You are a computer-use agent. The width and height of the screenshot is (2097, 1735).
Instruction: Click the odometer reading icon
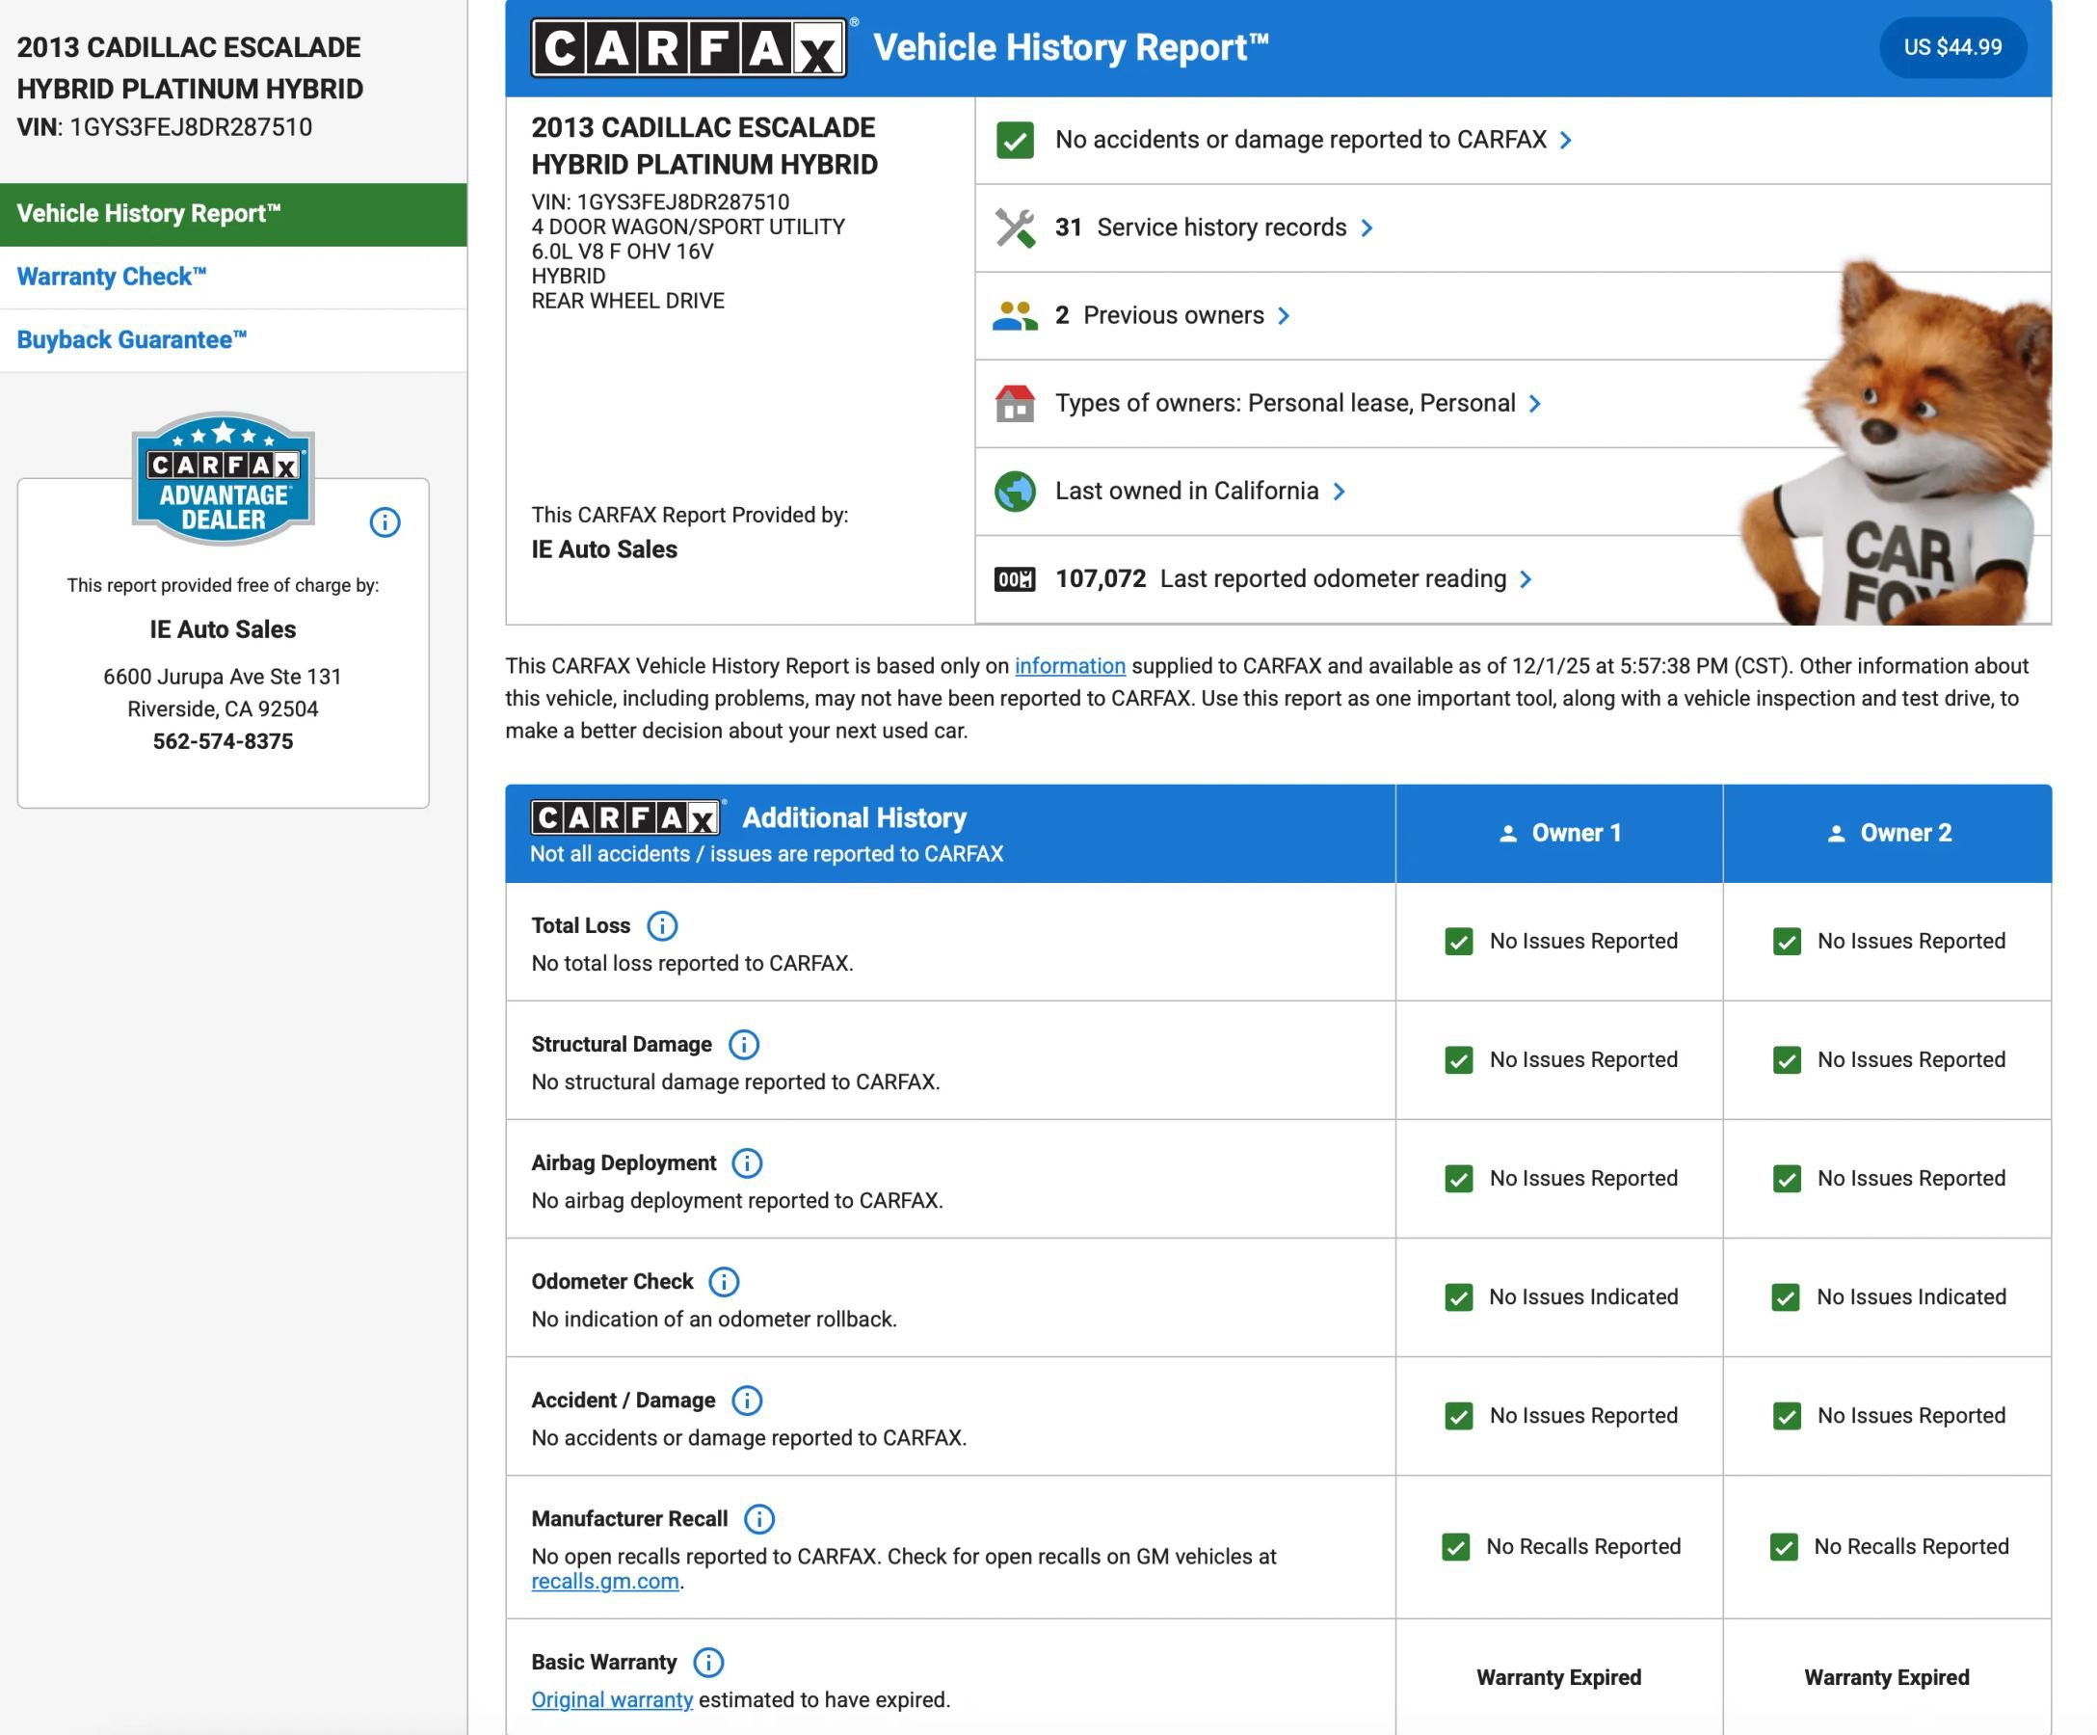[1015, 579]
